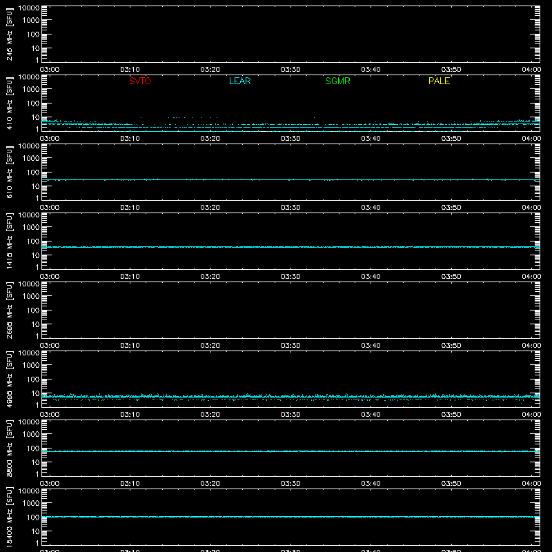This screenshot has width=552, height=552.
Task: Click 03:10 tick under 245 MHz panel
Action: (x=130, y=70)
